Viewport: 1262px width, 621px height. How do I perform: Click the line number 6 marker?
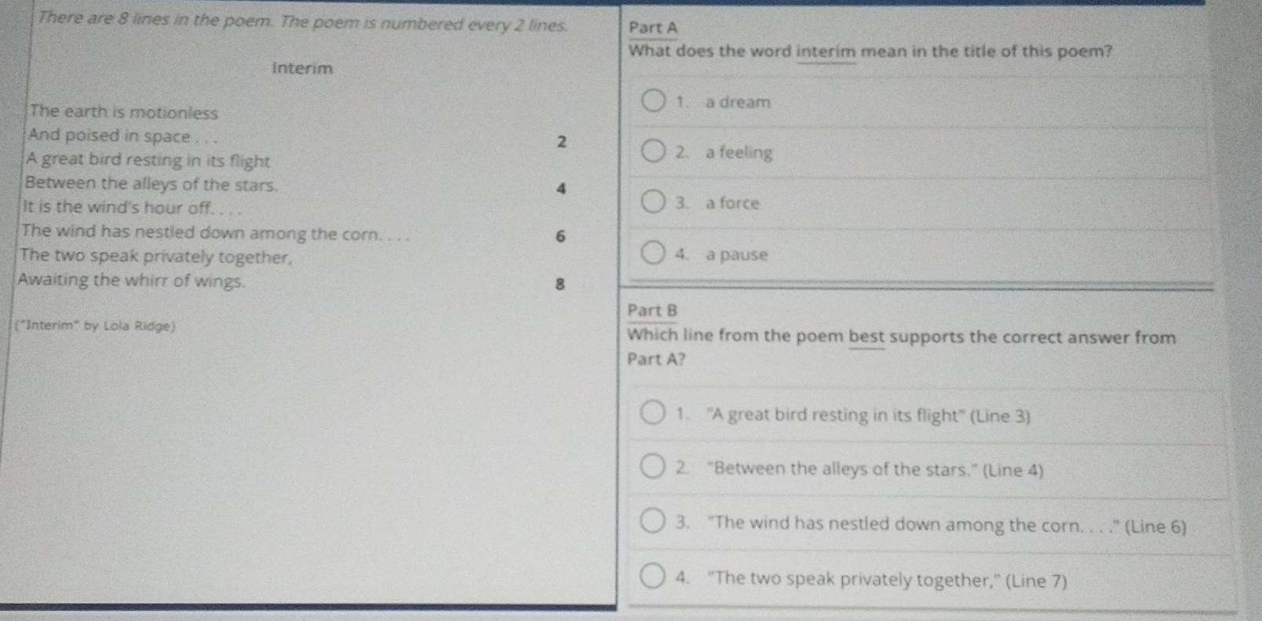tap(560, 236)
